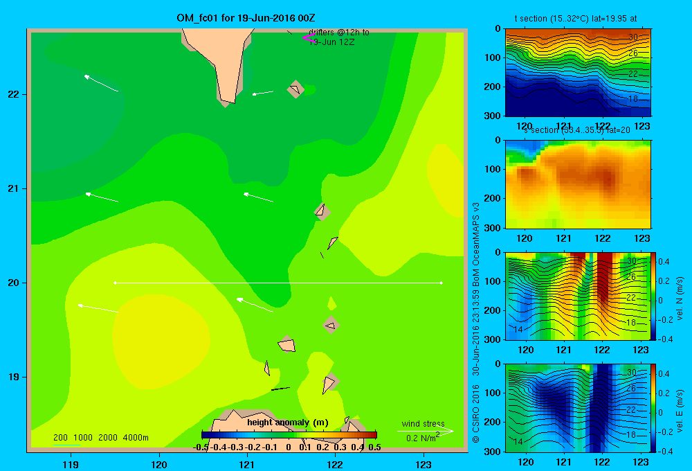Screen dimensions: 692x471
Task: Click the title OM_fc01 for 19-Jun-2016 00Z
Action: (x=246, y=18)
